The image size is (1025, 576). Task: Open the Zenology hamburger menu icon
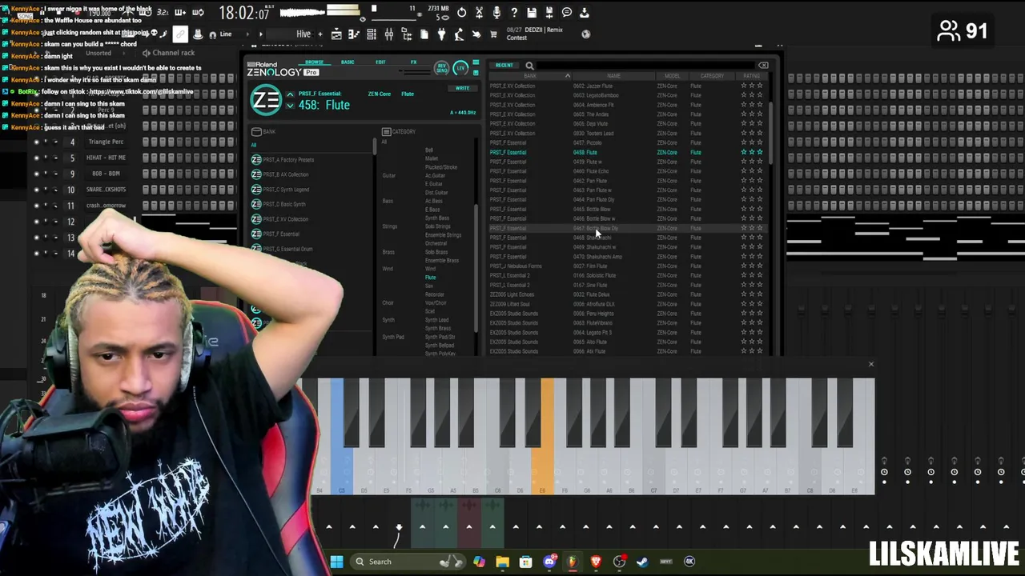click(x=476, y=63)
